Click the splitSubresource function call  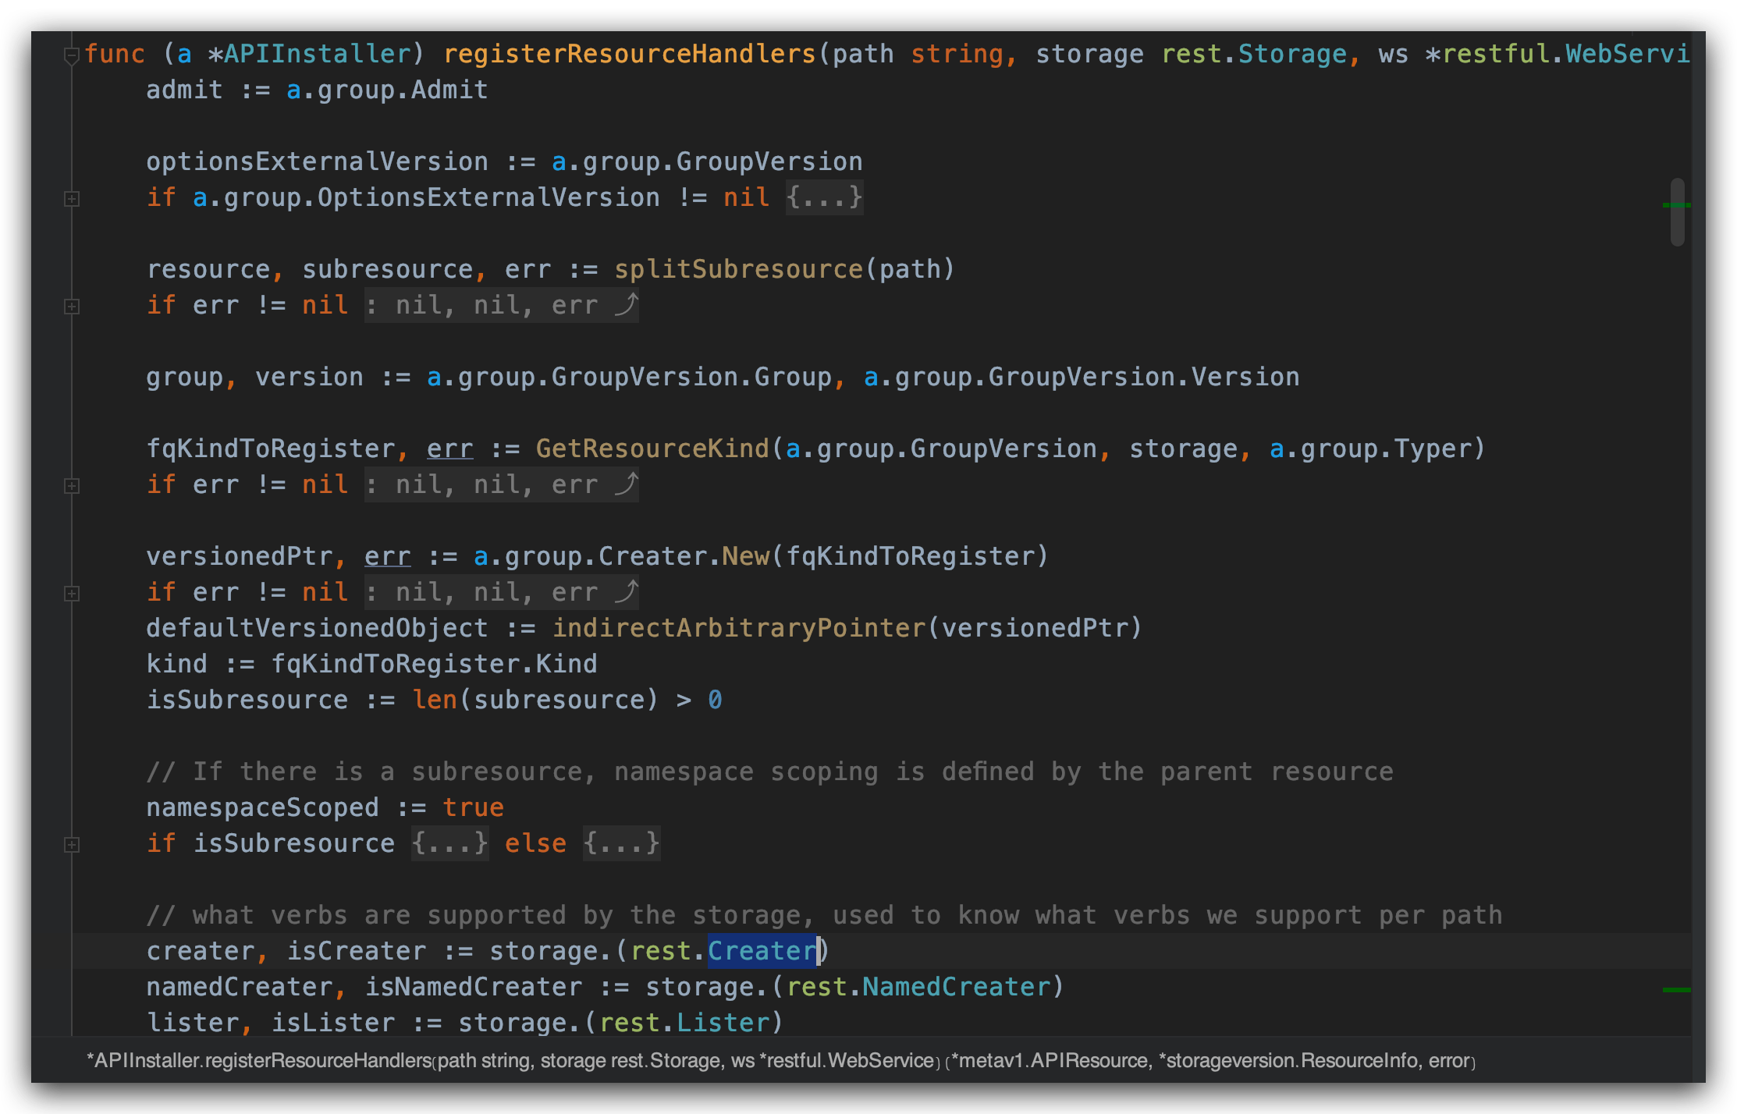tap(738, 269)
